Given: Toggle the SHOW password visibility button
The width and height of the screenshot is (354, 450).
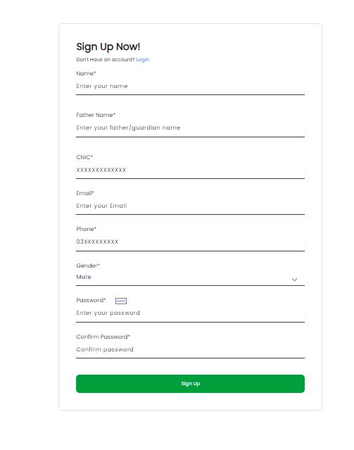Looking at the screenshot, I should pos(121,301).
